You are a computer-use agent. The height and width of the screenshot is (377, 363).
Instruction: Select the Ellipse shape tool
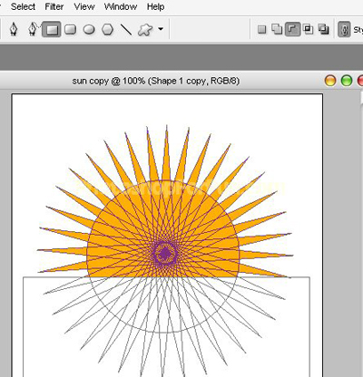click(x=89, y=29)
